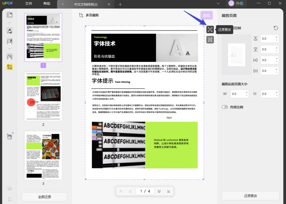Screen dimensions: 286x204
Task: Open the bookmark icon at sidebar bottom
Action: [10, 199]
